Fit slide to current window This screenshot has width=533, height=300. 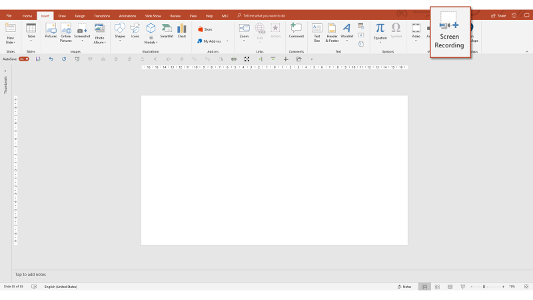(x=526, y=287)
